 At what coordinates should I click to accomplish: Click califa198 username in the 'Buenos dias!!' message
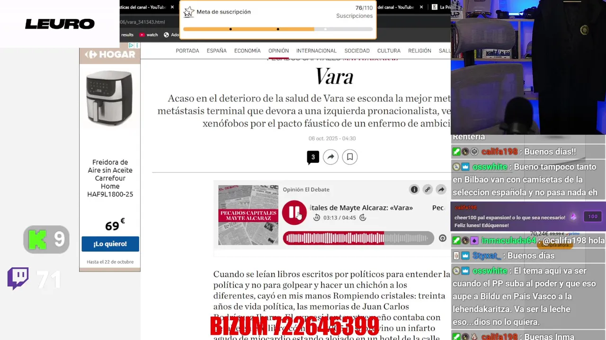coord(499,152)
